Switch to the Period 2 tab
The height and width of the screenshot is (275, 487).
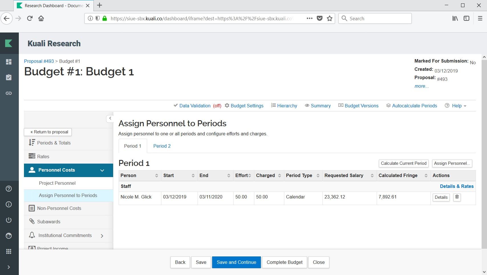[162, 146]
